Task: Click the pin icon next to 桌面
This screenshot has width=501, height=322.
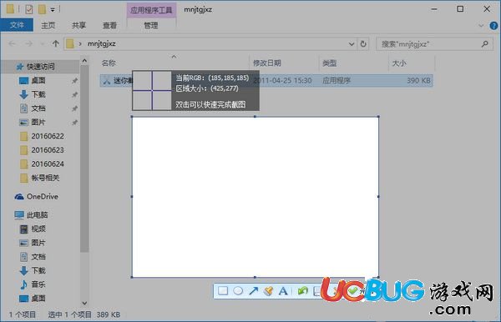Action: [74, 81]
